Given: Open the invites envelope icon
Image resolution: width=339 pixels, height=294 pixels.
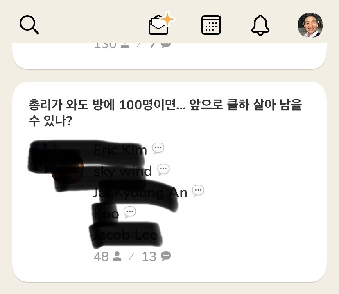Looking at the screenshot, I should (159, 25).
